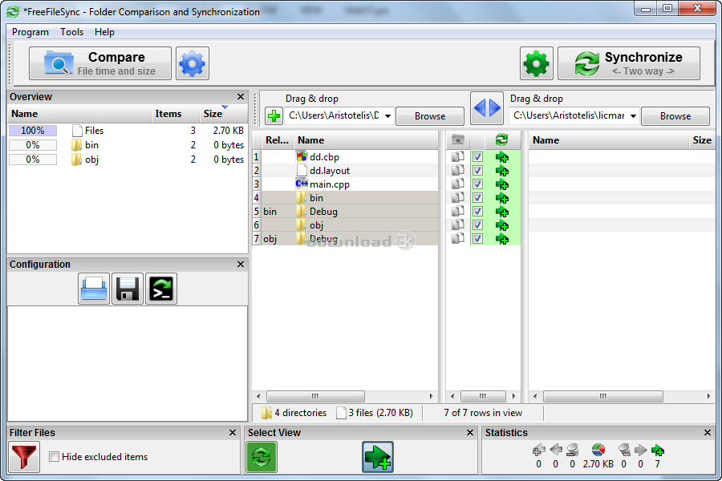This screenshot has height=481, width=722.
Task: Expand left folder path dropdown
Action: pyautogui.click(x=387, y=116)
